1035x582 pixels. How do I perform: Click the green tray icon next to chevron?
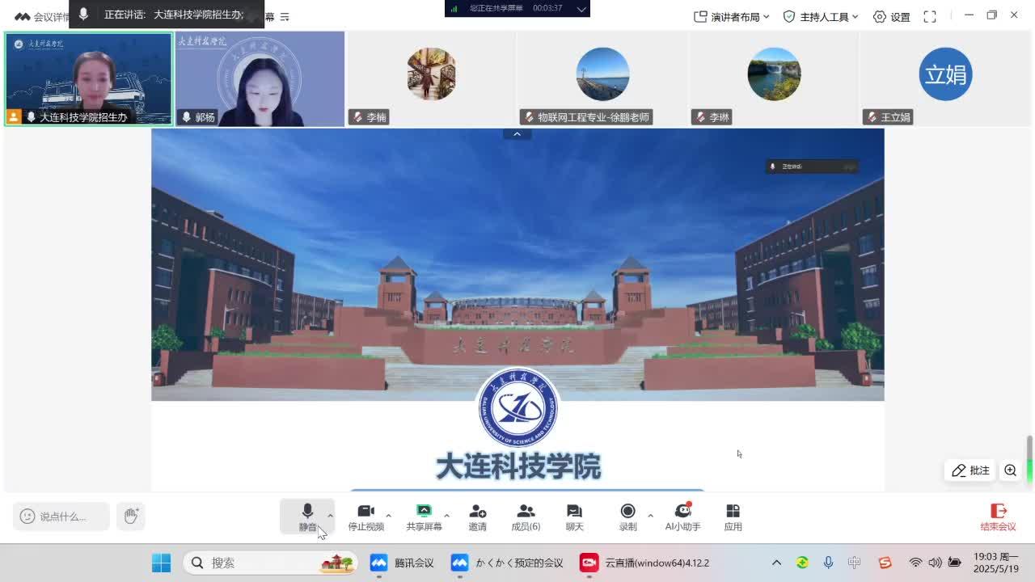pyautogui.click(x=802, y=563)
